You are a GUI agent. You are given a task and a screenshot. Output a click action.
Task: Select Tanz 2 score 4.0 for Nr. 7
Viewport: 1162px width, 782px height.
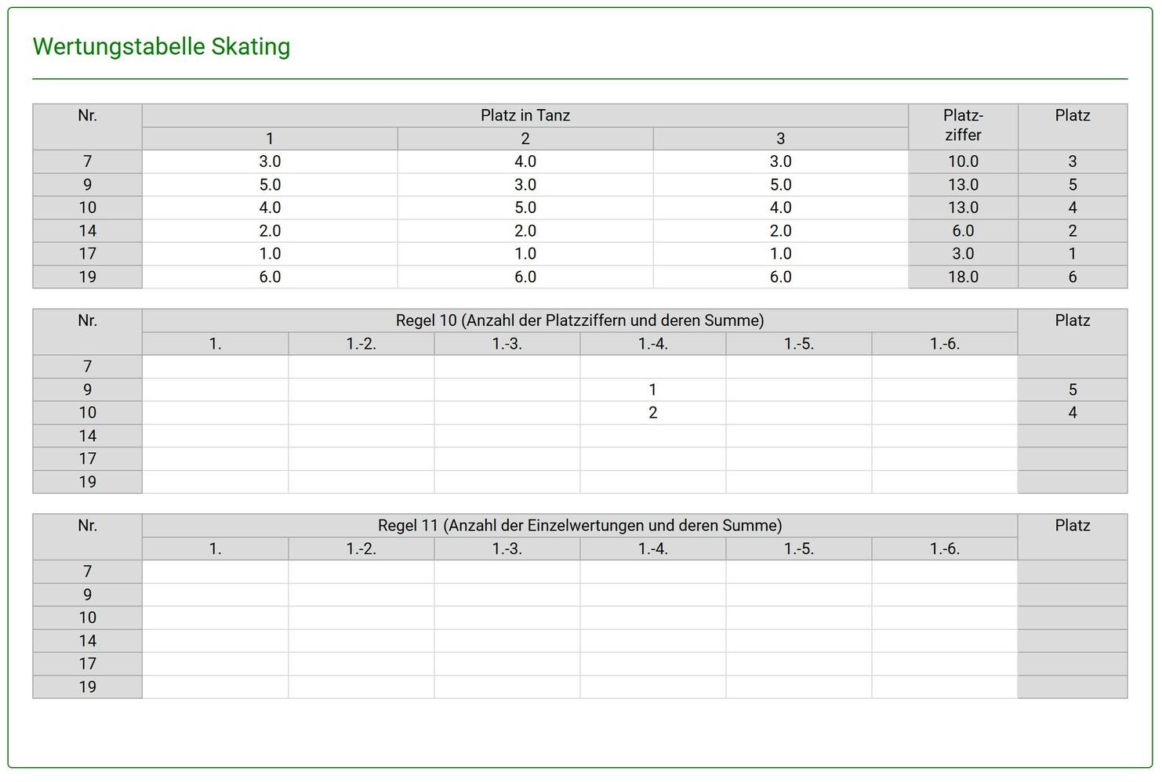(x=525, y=161)
